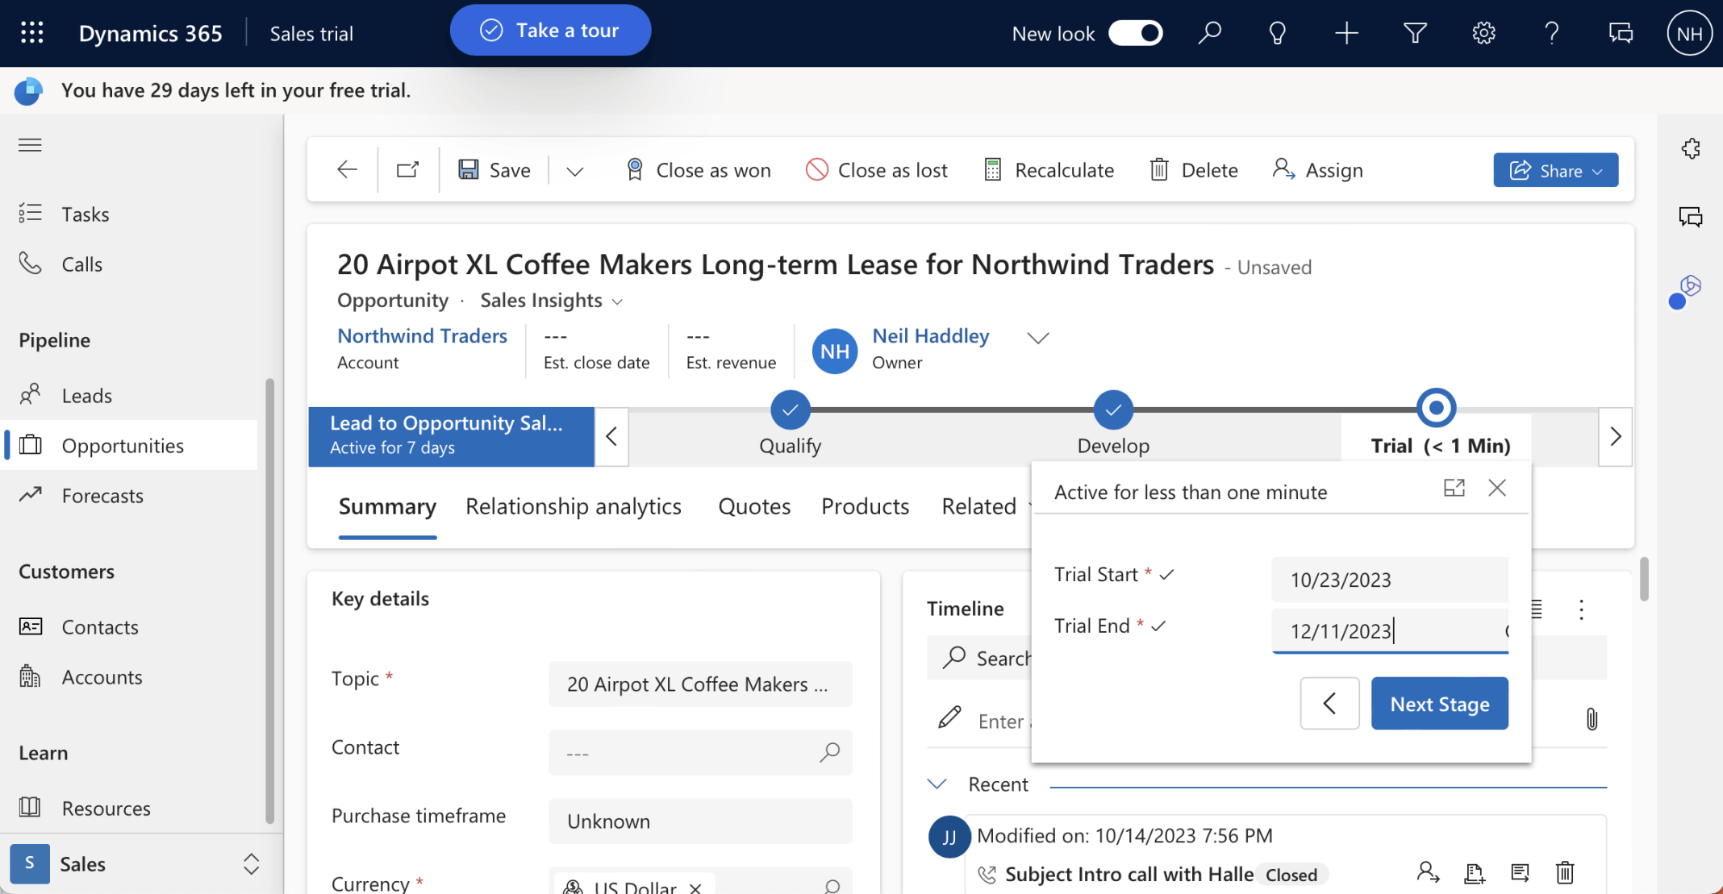Open record in new window icon
Viewport: 1723px width, 894px height.
click(x=408, y=170)
